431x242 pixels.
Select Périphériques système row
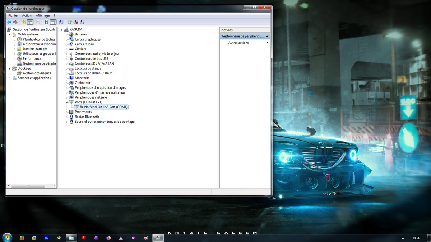(x=91, y=98)
